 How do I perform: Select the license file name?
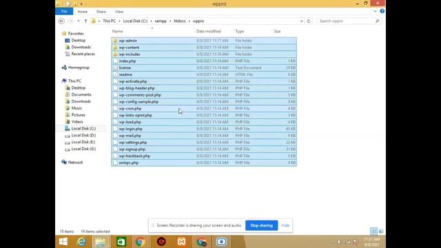tap(125, 68)
